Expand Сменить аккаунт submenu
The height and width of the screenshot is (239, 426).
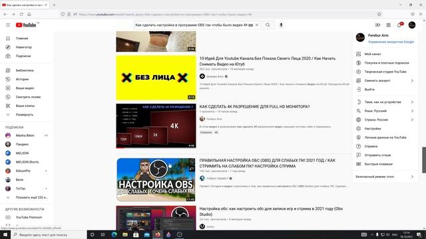click(385, 80)
